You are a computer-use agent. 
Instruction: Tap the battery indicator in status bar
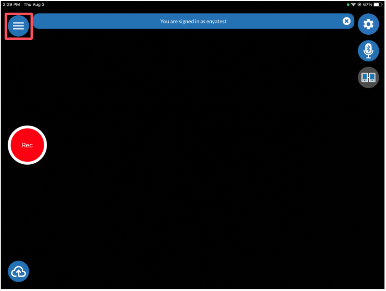(377, 5)
